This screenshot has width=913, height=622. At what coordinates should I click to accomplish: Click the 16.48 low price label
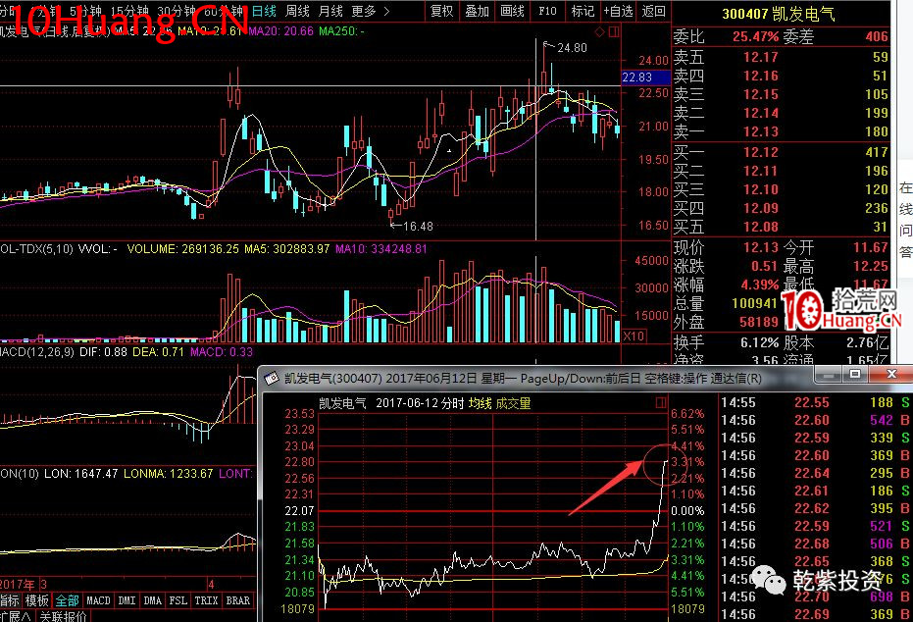(418, 226)
